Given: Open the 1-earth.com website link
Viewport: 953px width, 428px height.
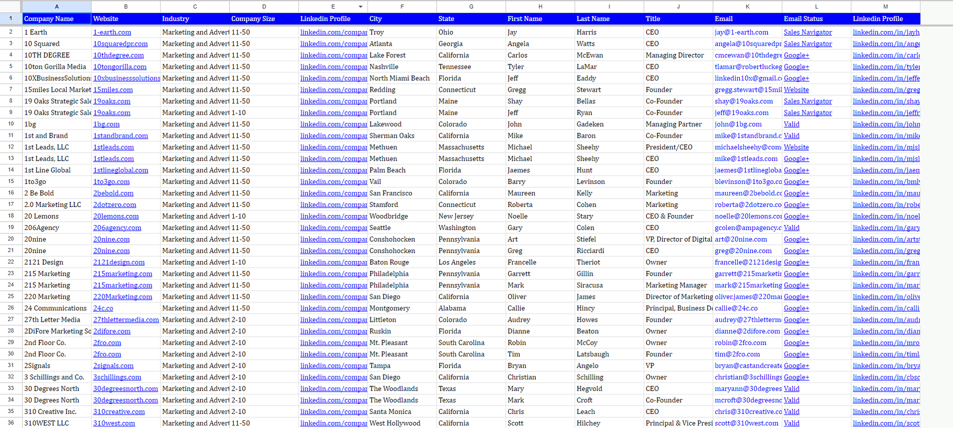Looking at the screenshot, I should click(x=112, y=32).
